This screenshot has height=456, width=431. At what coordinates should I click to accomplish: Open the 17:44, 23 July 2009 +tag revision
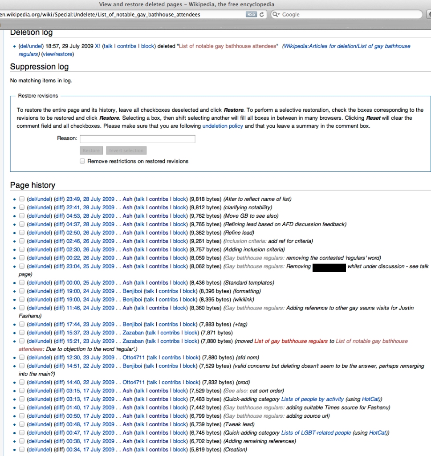[90, 324]
